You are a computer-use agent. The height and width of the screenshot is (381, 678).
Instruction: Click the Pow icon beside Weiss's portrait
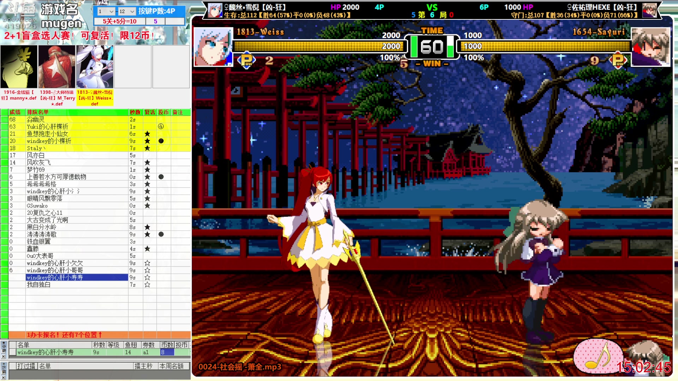tap(246, 60)
